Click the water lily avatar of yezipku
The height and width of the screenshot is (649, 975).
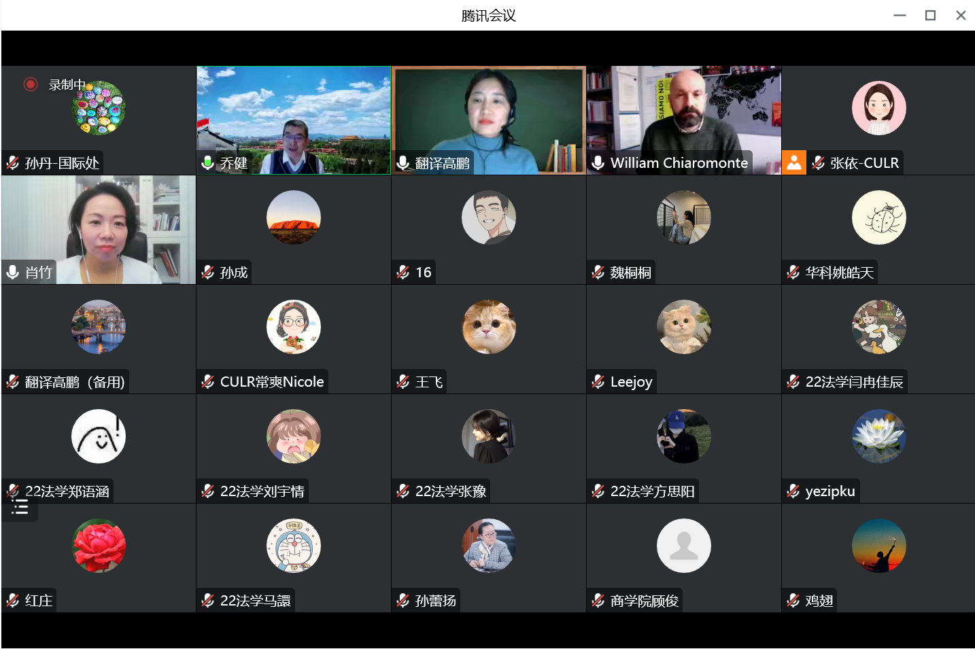point(878,436)
